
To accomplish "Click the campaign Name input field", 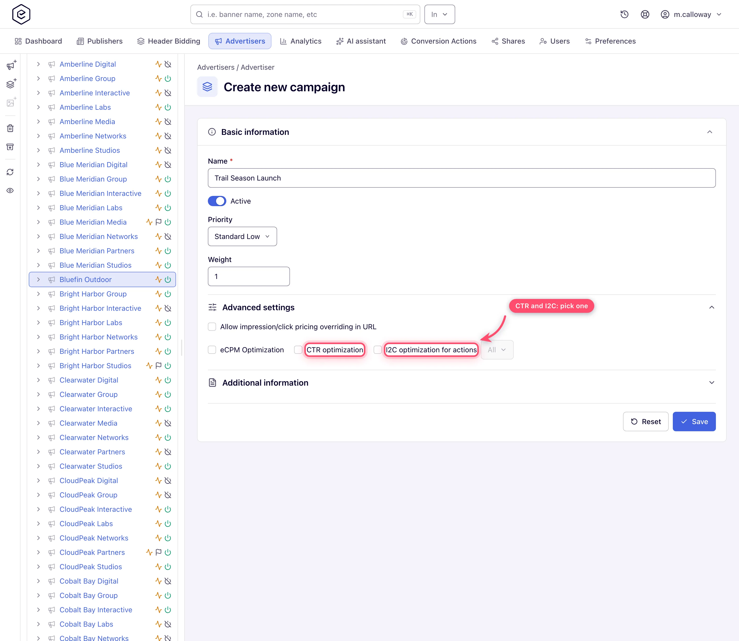I will pos(462,178).
